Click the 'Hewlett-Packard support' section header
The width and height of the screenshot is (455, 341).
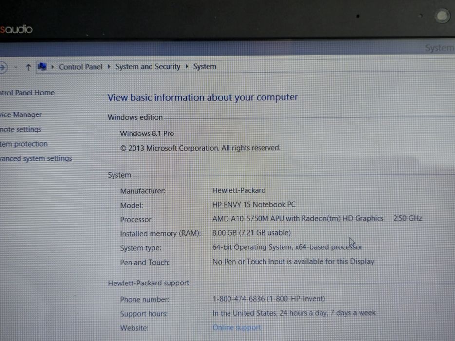click(148, 283)
